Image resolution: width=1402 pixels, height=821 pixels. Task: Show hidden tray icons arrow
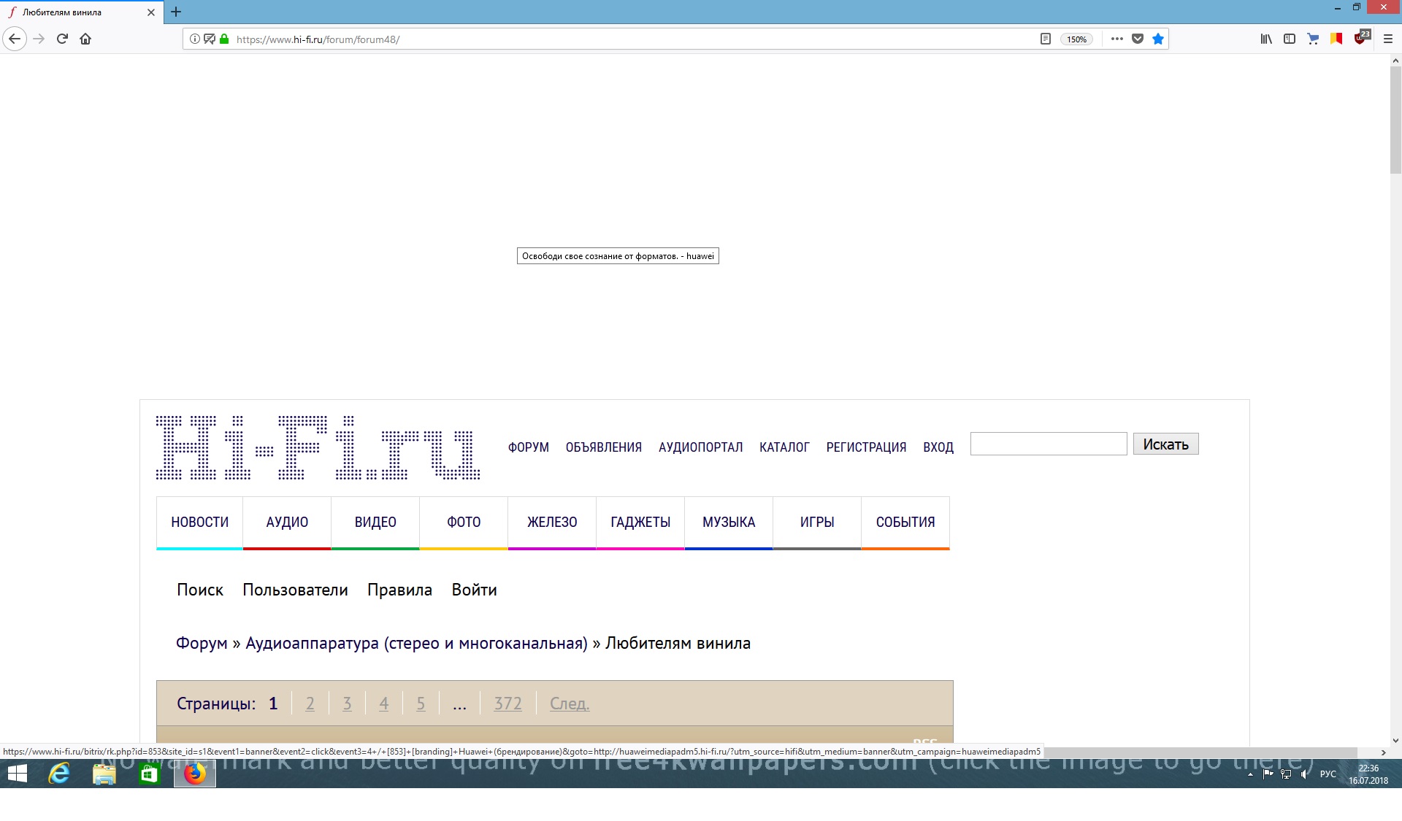coord(1250,774)
